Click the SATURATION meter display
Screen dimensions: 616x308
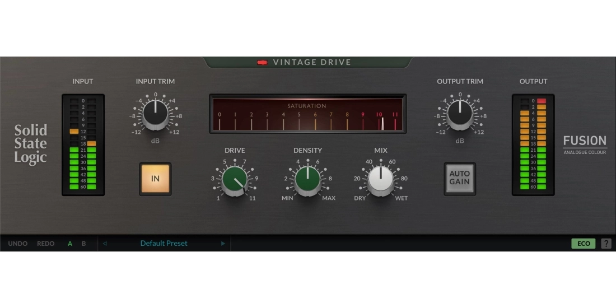click(307, 114)
